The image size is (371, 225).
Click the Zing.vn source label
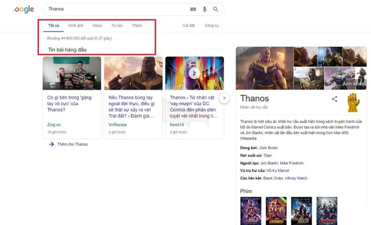coord(54,125)
